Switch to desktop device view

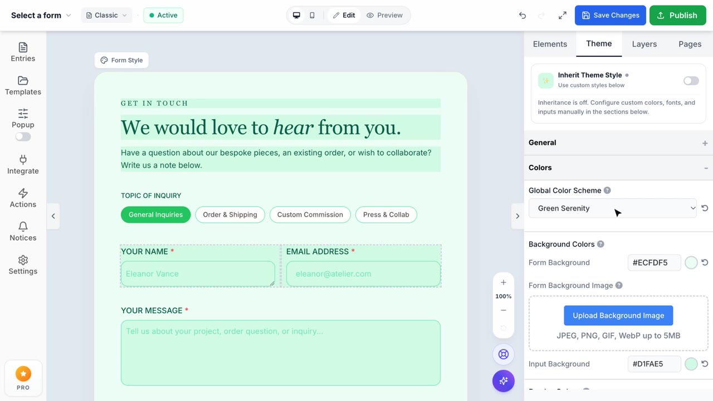[296, 15]
